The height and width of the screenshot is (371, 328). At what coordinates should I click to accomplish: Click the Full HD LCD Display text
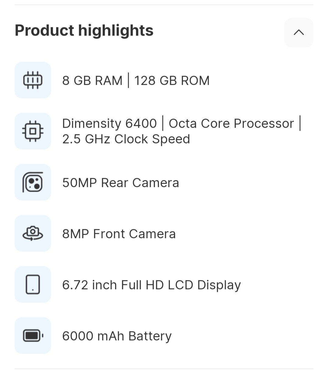pos(181,285)
